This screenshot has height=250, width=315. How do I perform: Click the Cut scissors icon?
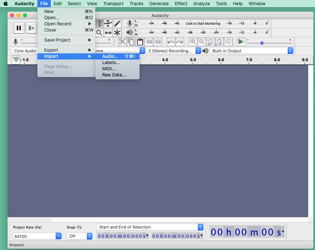(122, 42)
